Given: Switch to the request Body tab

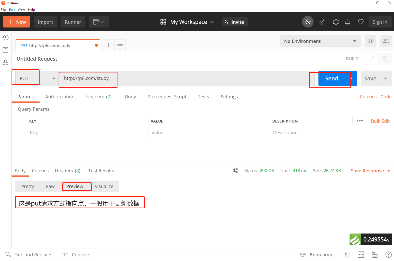Looking at the screenshot, I should 131,97.
